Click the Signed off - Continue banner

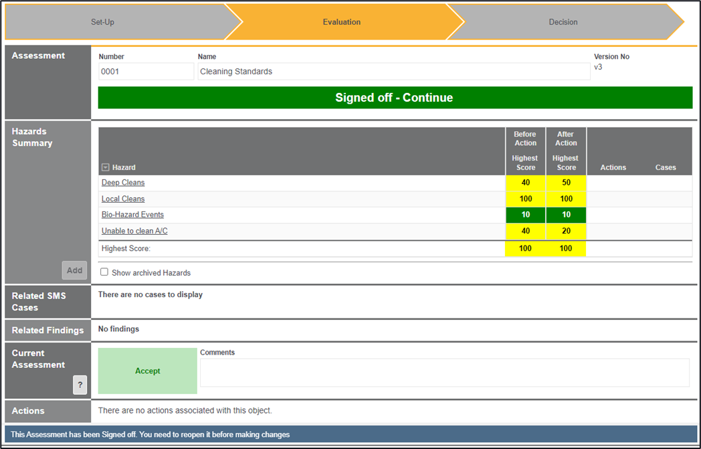pos(395,98)
